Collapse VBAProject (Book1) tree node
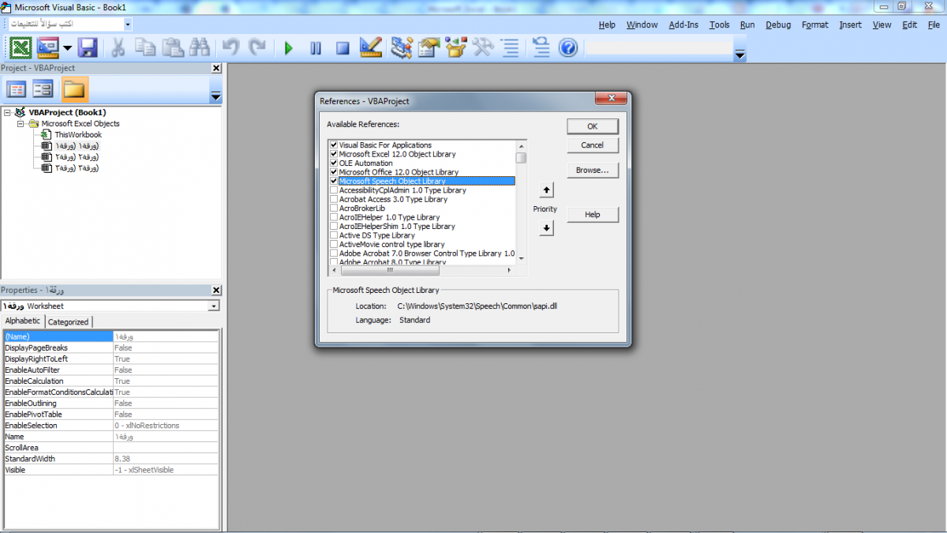947x533 pixels. tap(8, 113)
